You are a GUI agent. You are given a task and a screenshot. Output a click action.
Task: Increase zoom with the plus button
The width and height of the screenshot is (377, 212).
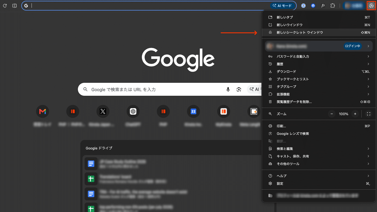[355, 114]
